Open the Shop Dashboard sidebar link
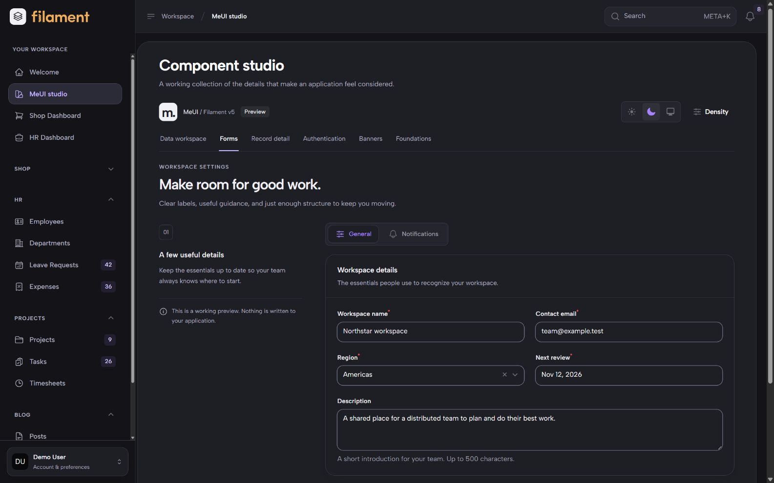 (65, 116)
